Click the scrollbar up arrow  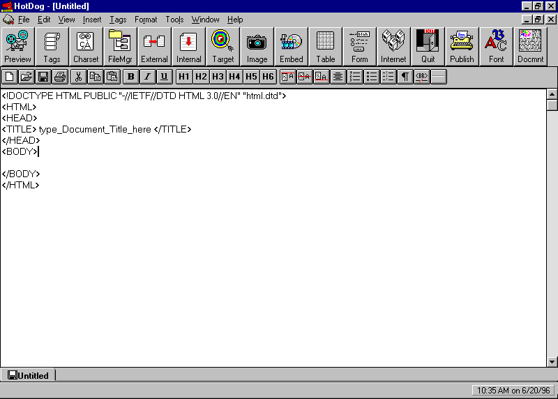pos(552,94)
